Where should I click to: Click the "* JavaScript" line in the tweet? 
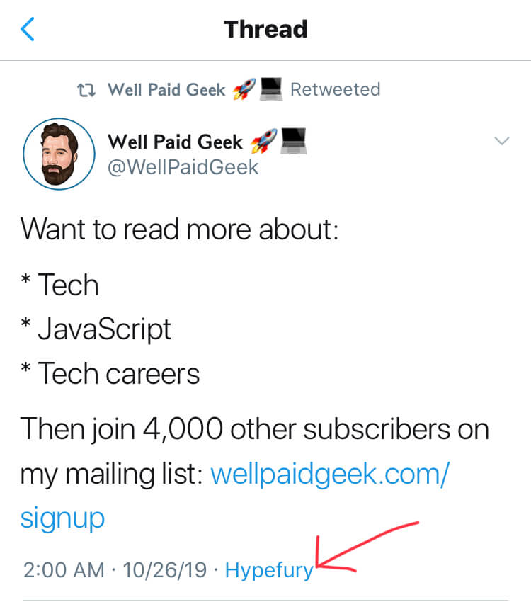pos(96,329)
